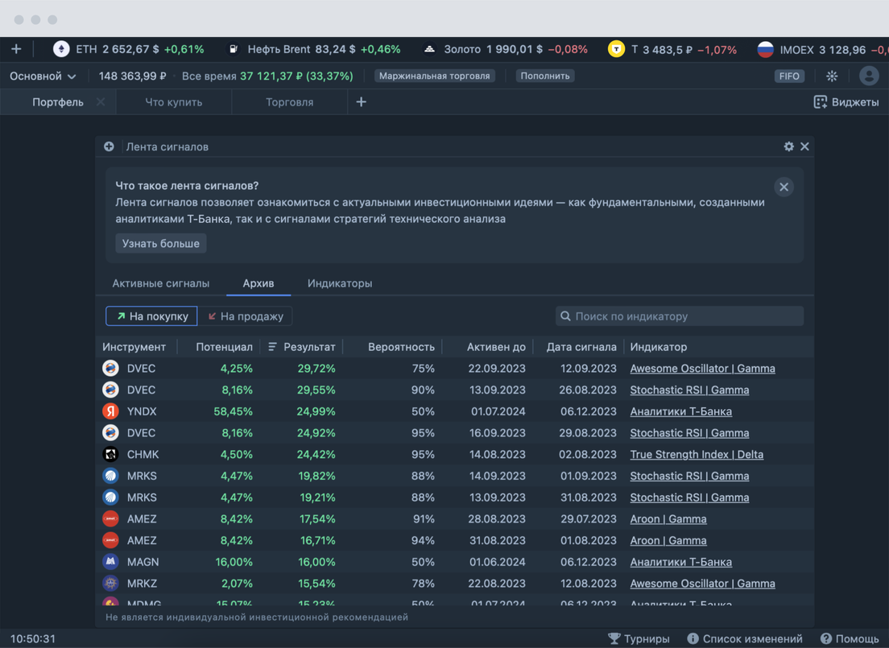Open Aroon | Gamma link dated 29.07.2023
889x648 pixels.
point(668,518)
